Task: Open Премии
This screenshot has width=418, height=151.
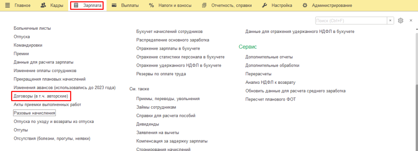Action: click(x=21, y=54)
